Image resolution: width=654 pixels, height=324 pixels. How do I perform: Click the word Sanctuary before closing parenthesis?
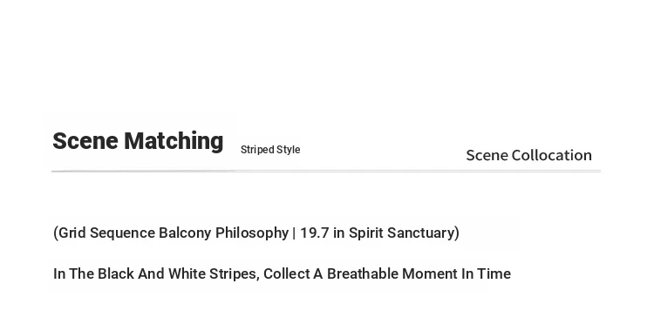(420, 233)
